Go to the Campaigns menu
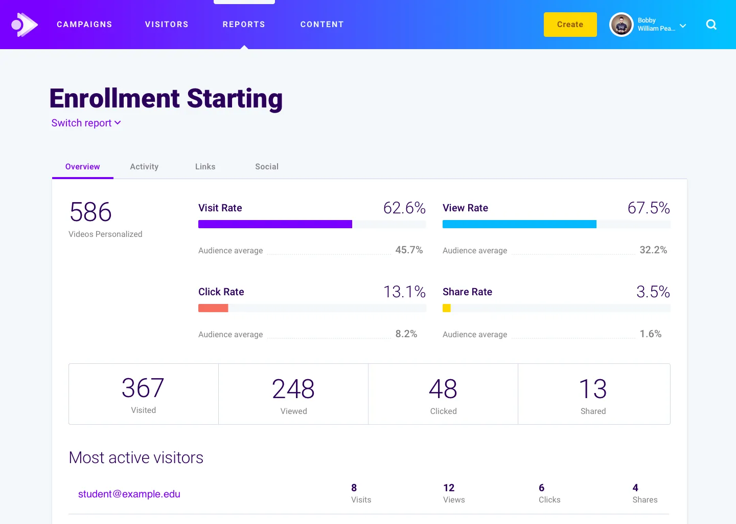The image size is (736, 524). tap(84, 25)
